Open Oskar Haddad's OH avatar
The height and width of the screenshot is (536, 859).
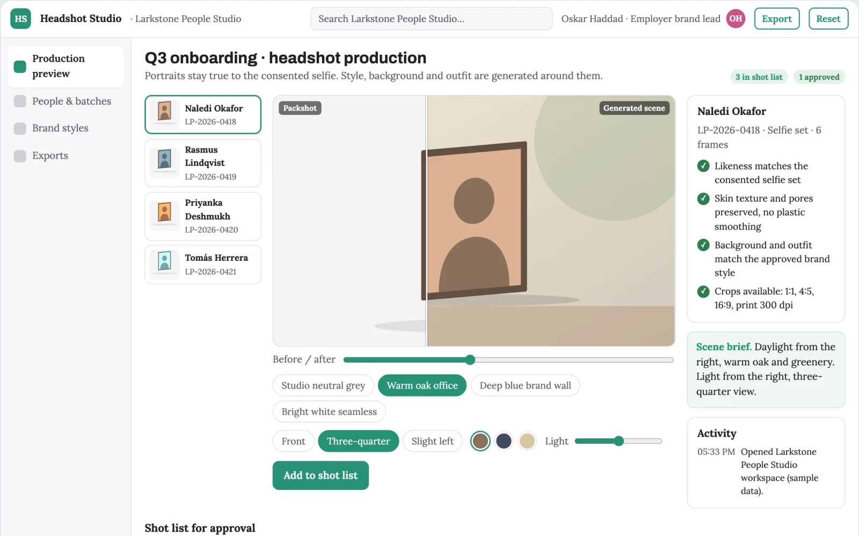point(736,19)
